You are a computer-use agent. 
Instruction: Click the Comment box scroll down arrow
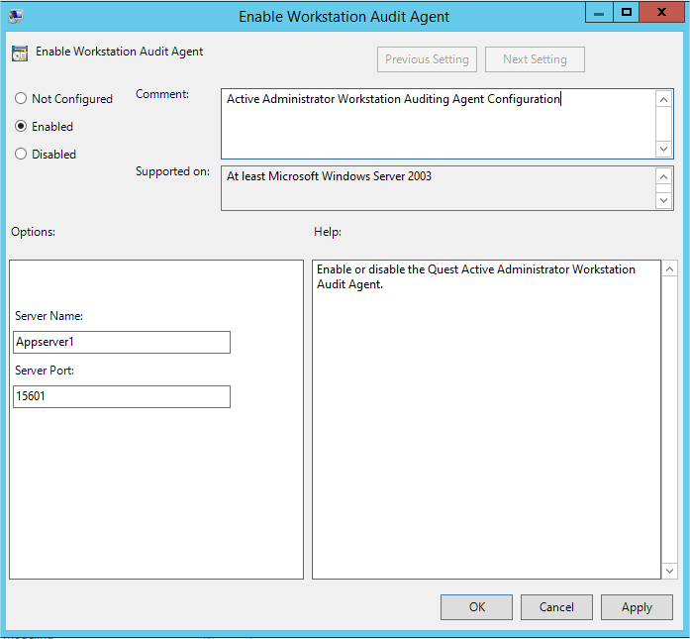663,149
